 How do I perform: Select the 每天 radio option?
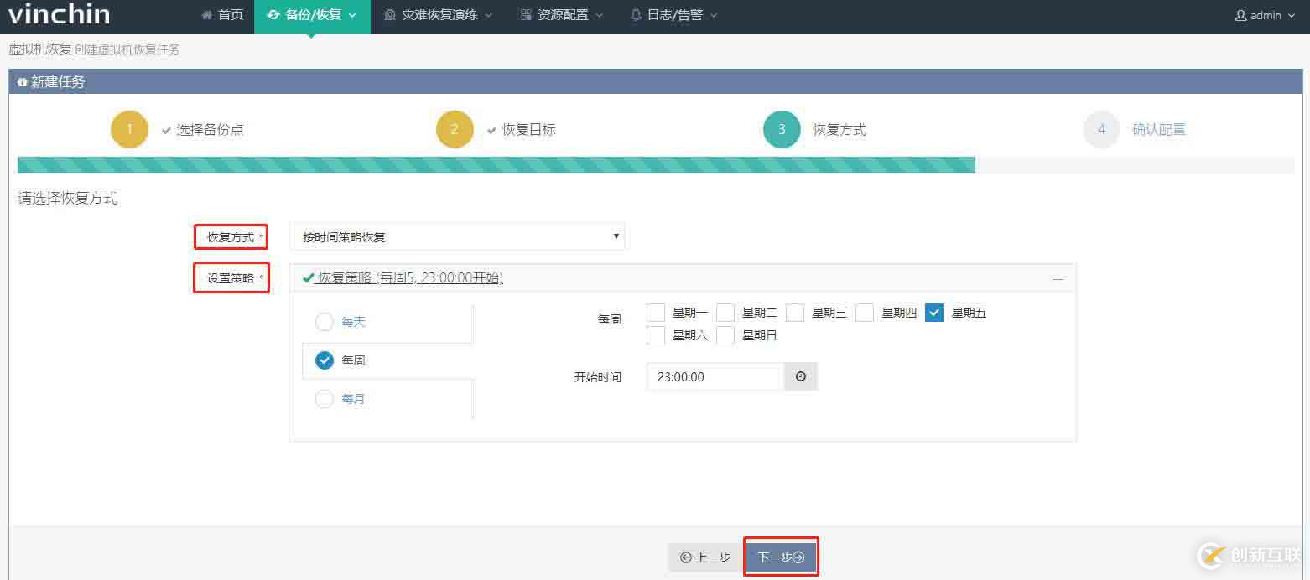pyautogui.click(x=325, y=321)
